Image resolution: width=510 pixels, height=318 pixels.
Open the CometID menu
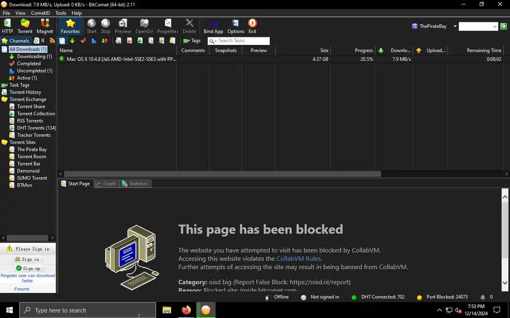point(40,13)
